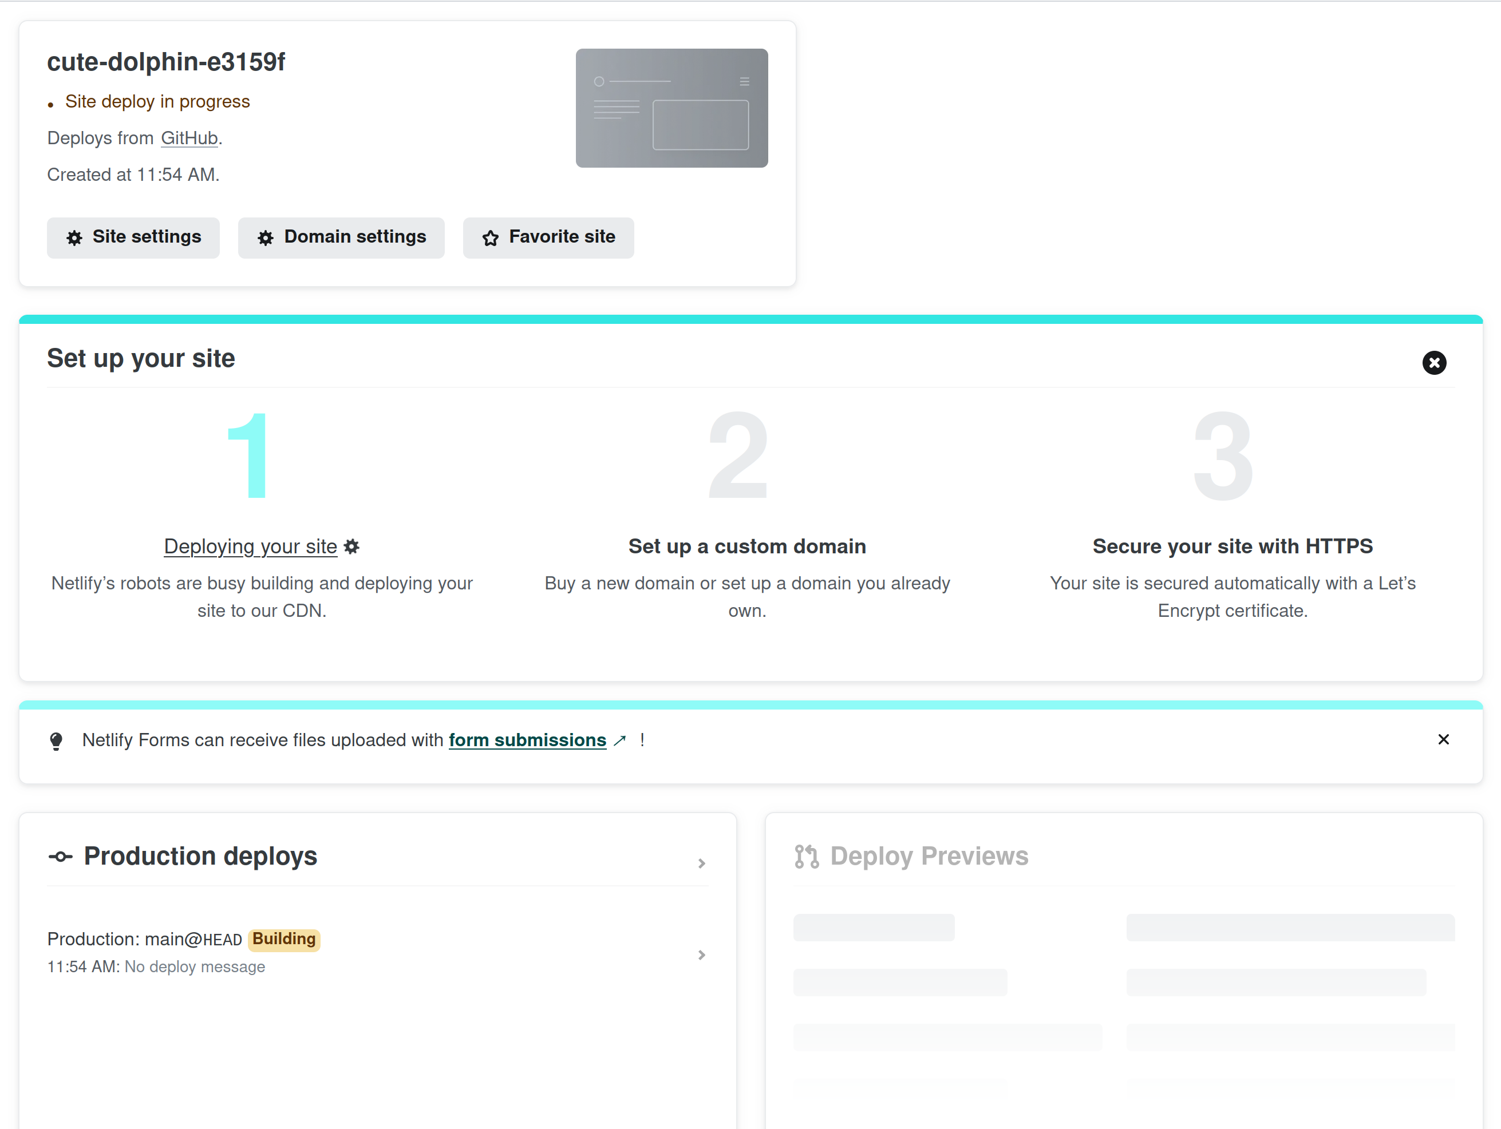
Task: Dismiss the Set up your site panel
Action: (x=1434, y=363)
